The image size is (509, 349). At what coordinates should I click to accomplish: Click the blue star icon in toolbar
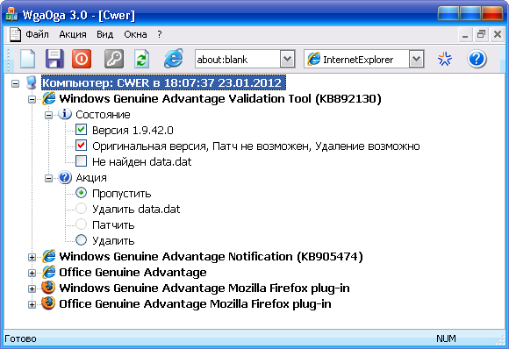[444, 59]
